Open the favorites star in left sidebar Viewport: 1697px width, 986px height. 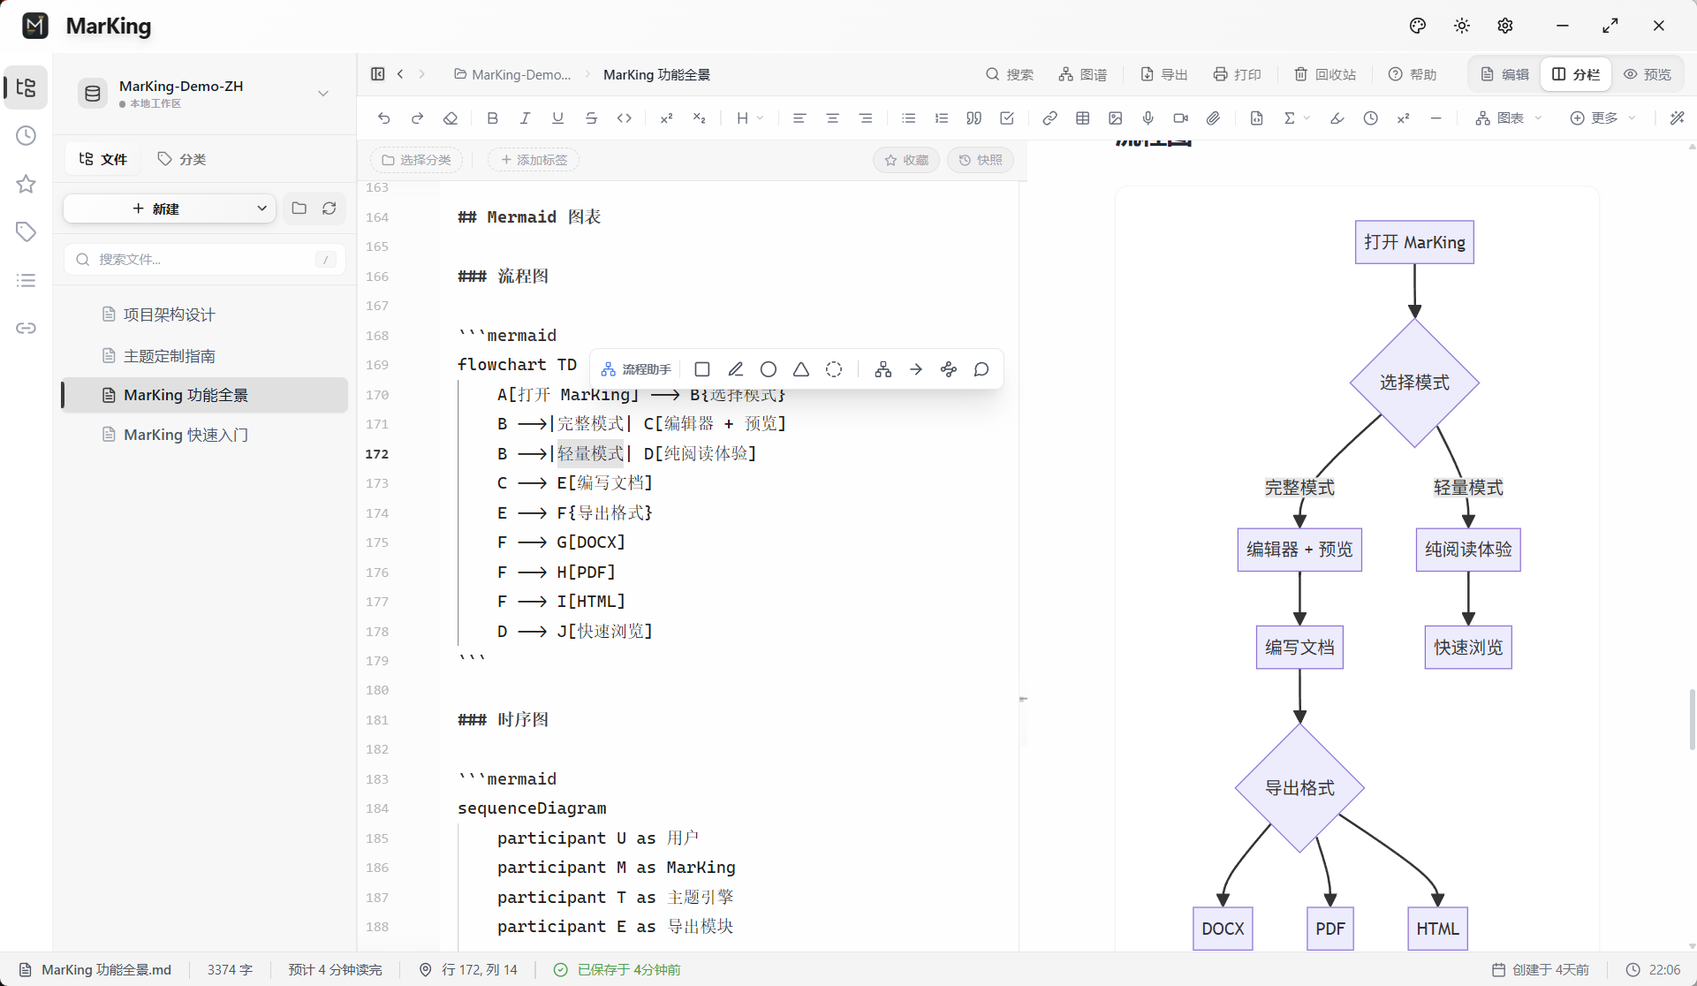[x=27, y=184]
